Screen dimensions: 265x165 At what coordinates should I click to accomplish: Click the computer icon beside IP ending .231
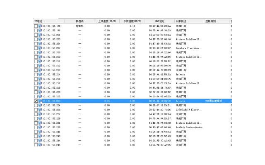[x=40, y=123]
